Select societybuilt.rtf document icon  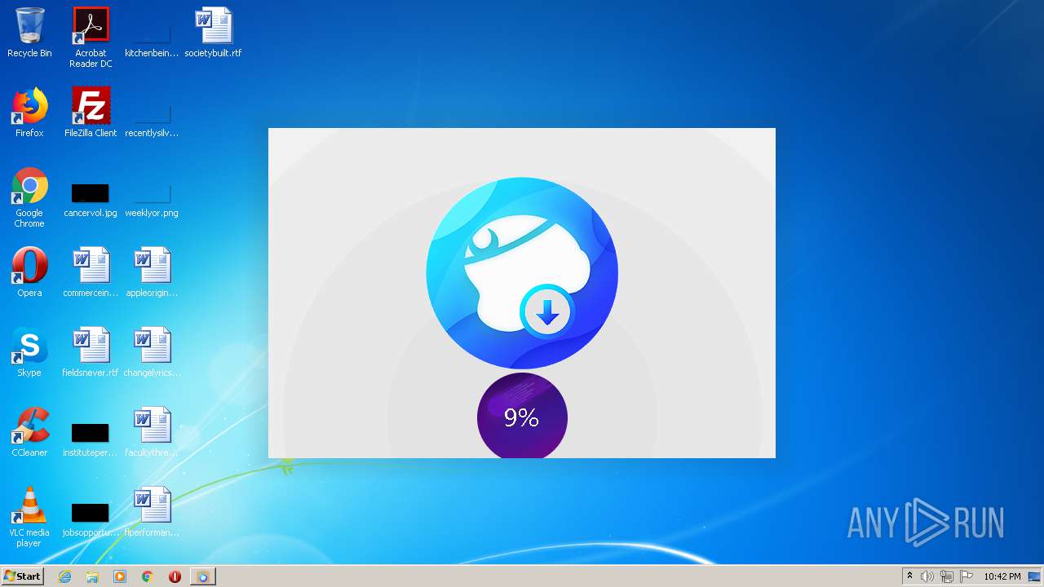pos(213,33)
